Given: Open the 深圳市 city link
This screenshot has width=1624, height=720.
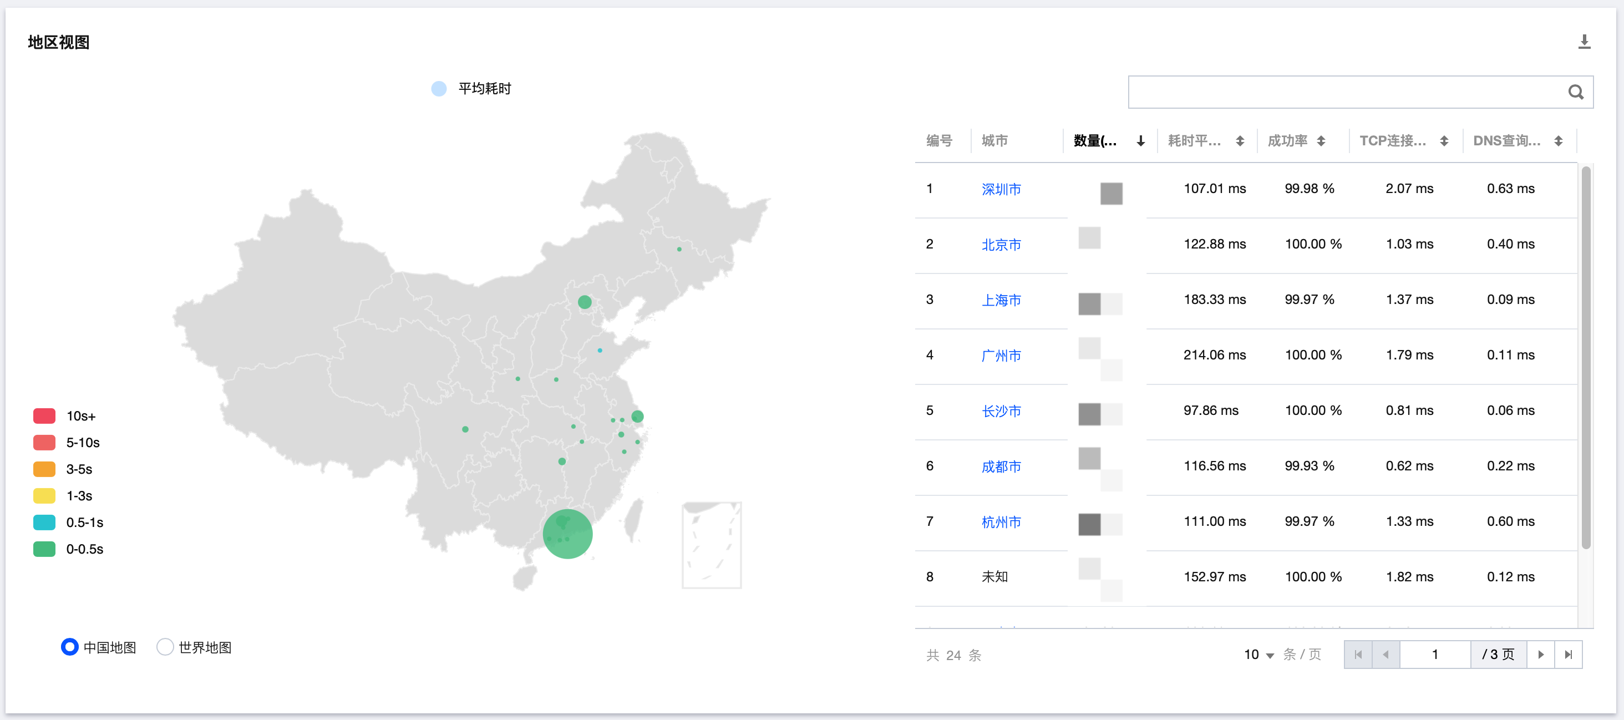Looking at the screenshot, I should click(1001, 189).
